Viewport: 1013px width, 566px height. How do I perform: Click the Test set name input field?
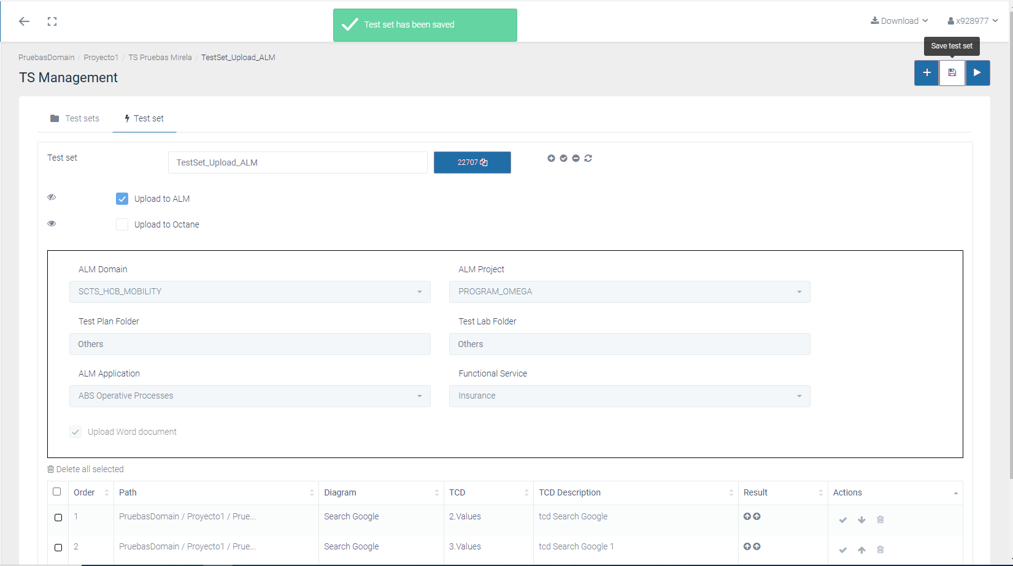point(298,163)
